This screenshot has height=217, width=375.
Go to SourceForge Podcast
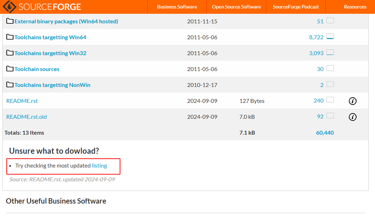click(x=296, y=7)
